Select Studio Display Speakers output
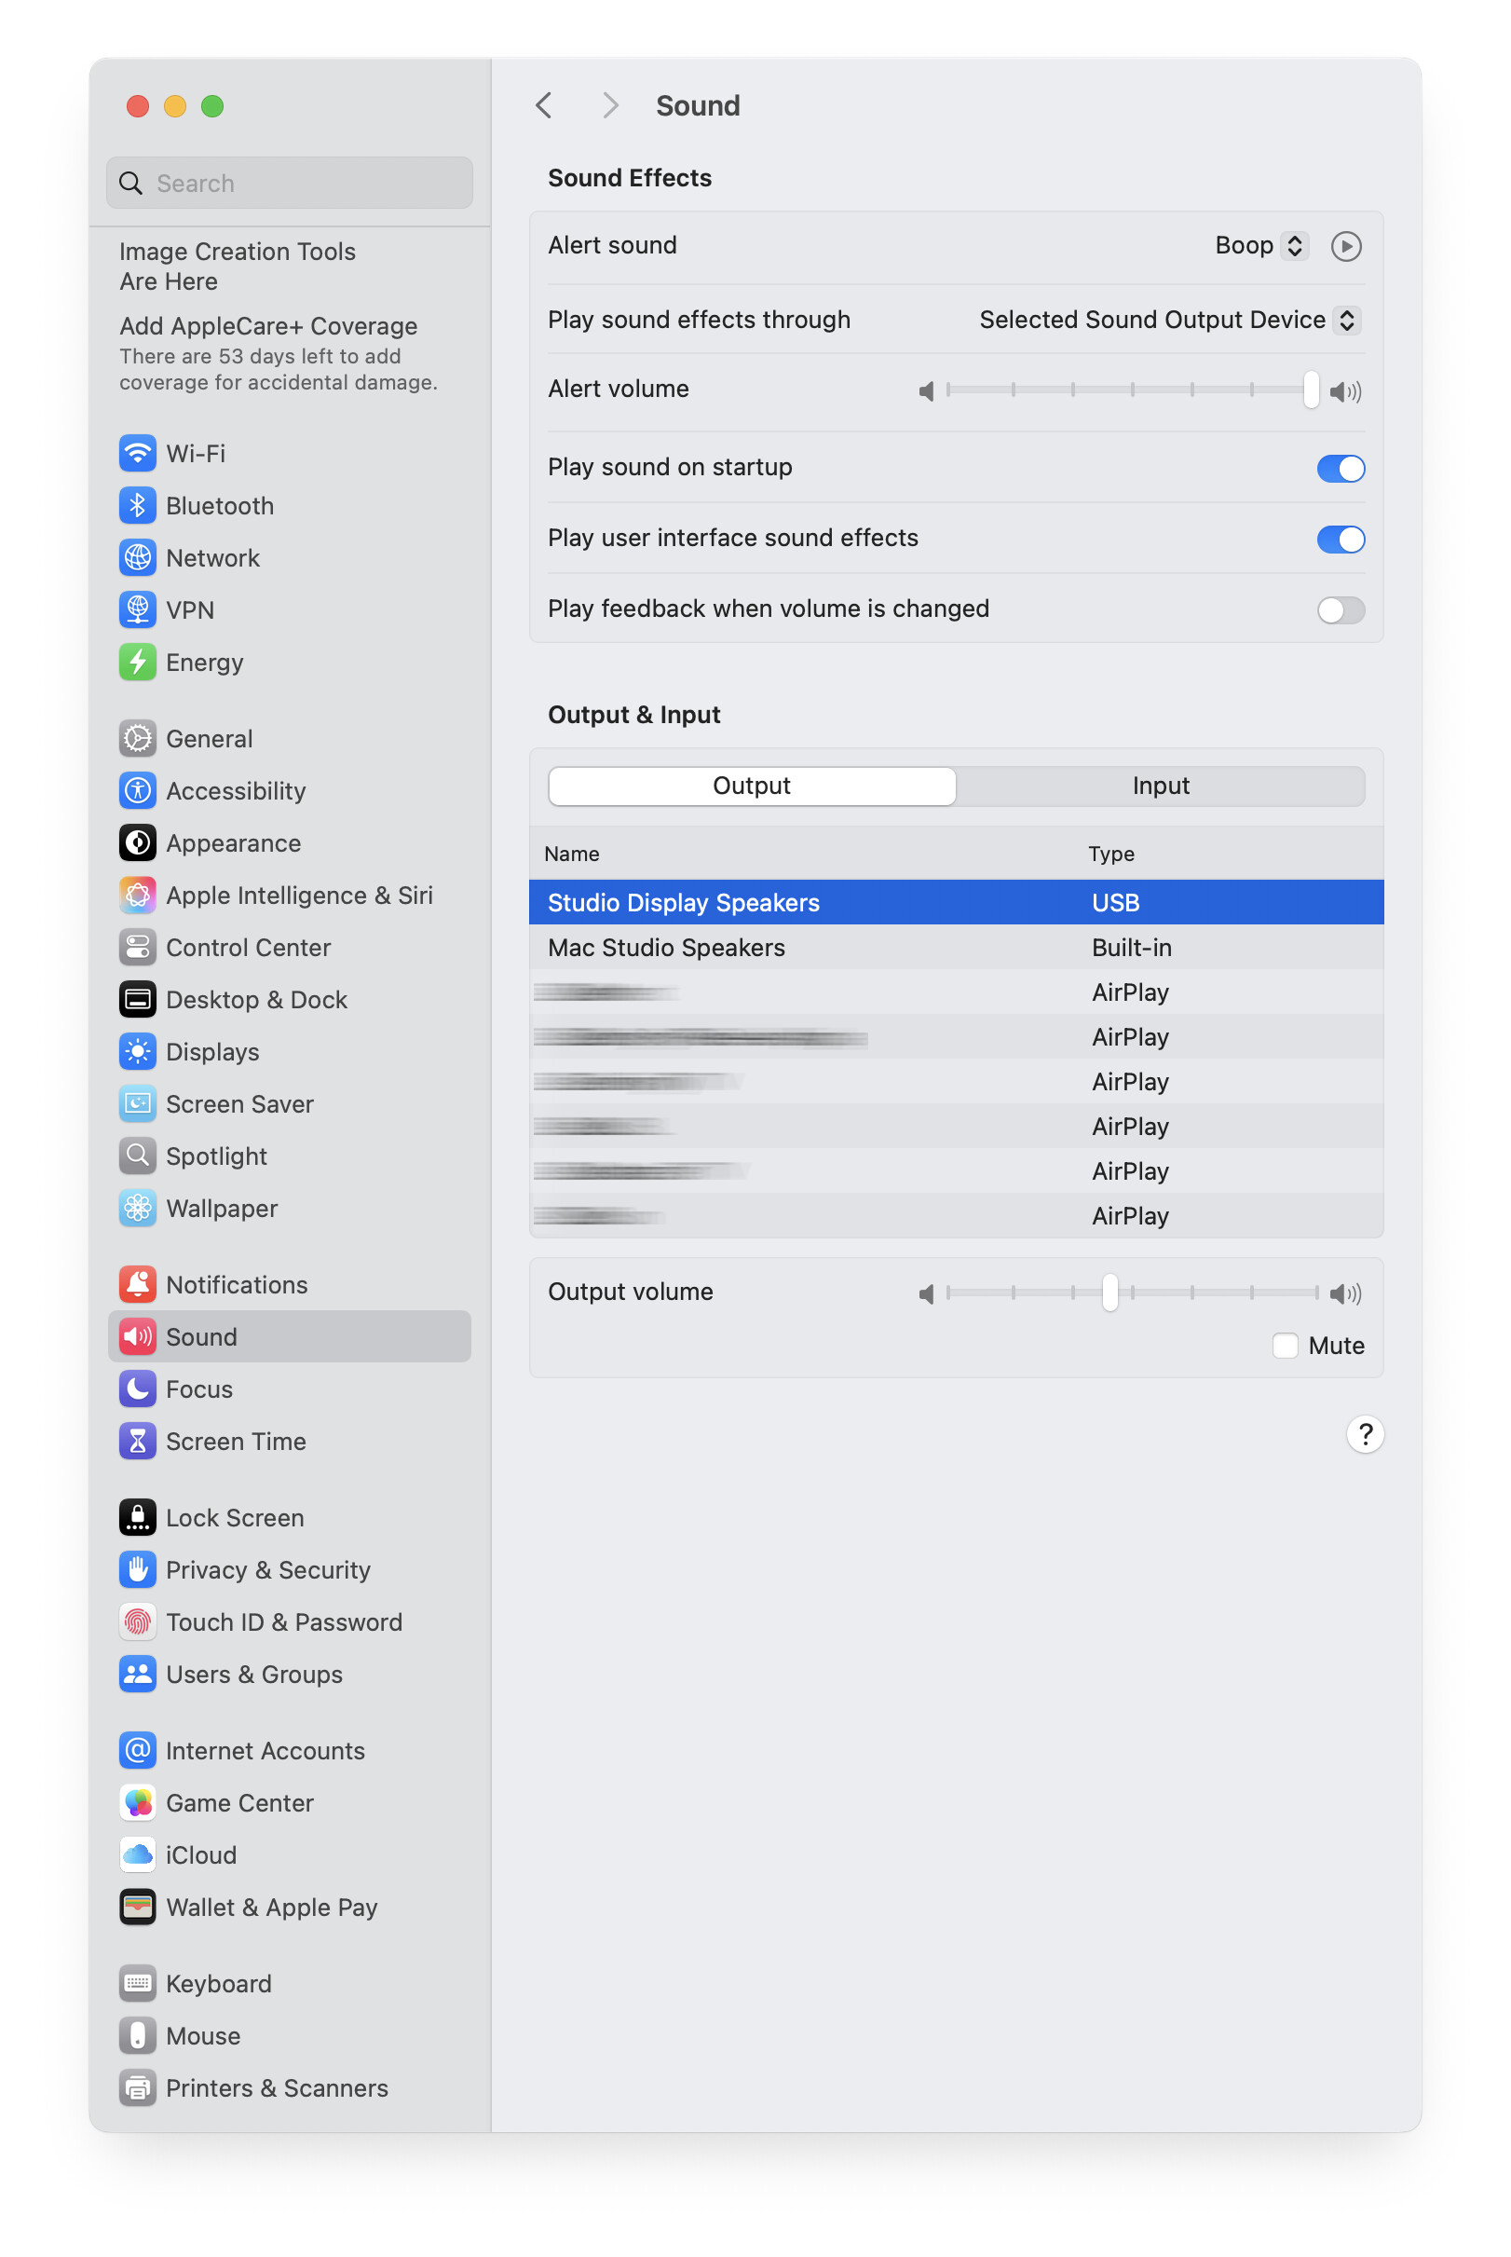The height and width of the screenshot is (2257, 1511). click(956, 902)
